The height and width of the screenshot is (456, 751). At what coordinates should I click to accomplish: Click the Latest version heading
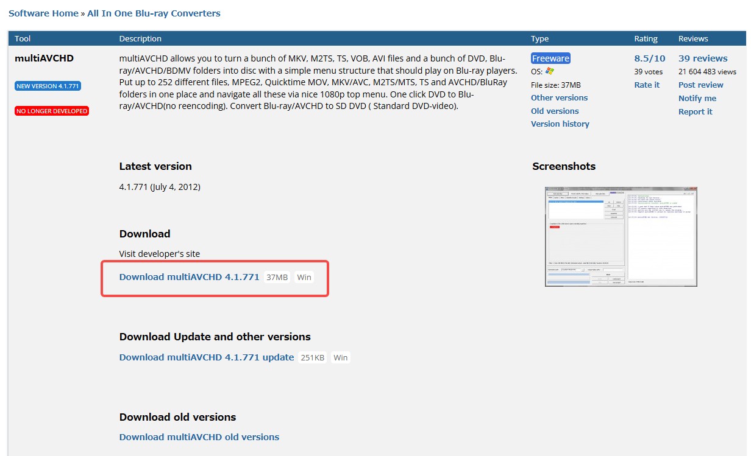click(x=155, y=166)
